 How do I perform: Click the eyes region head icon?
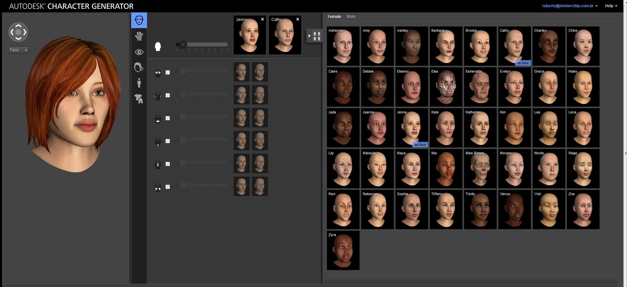click(x=158, y=73)
